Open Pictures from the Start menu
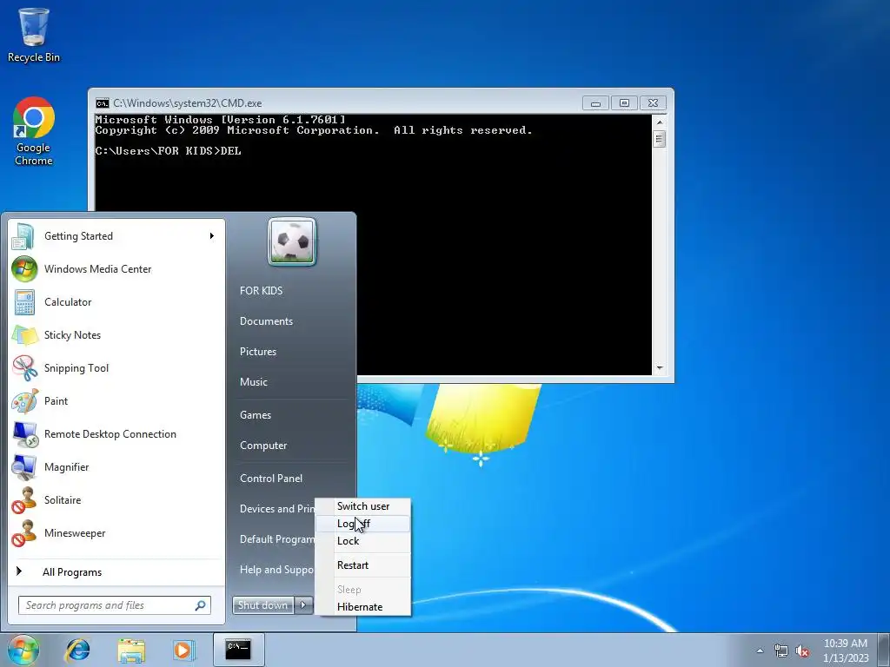Screen dimensions: 890x667 258,352
